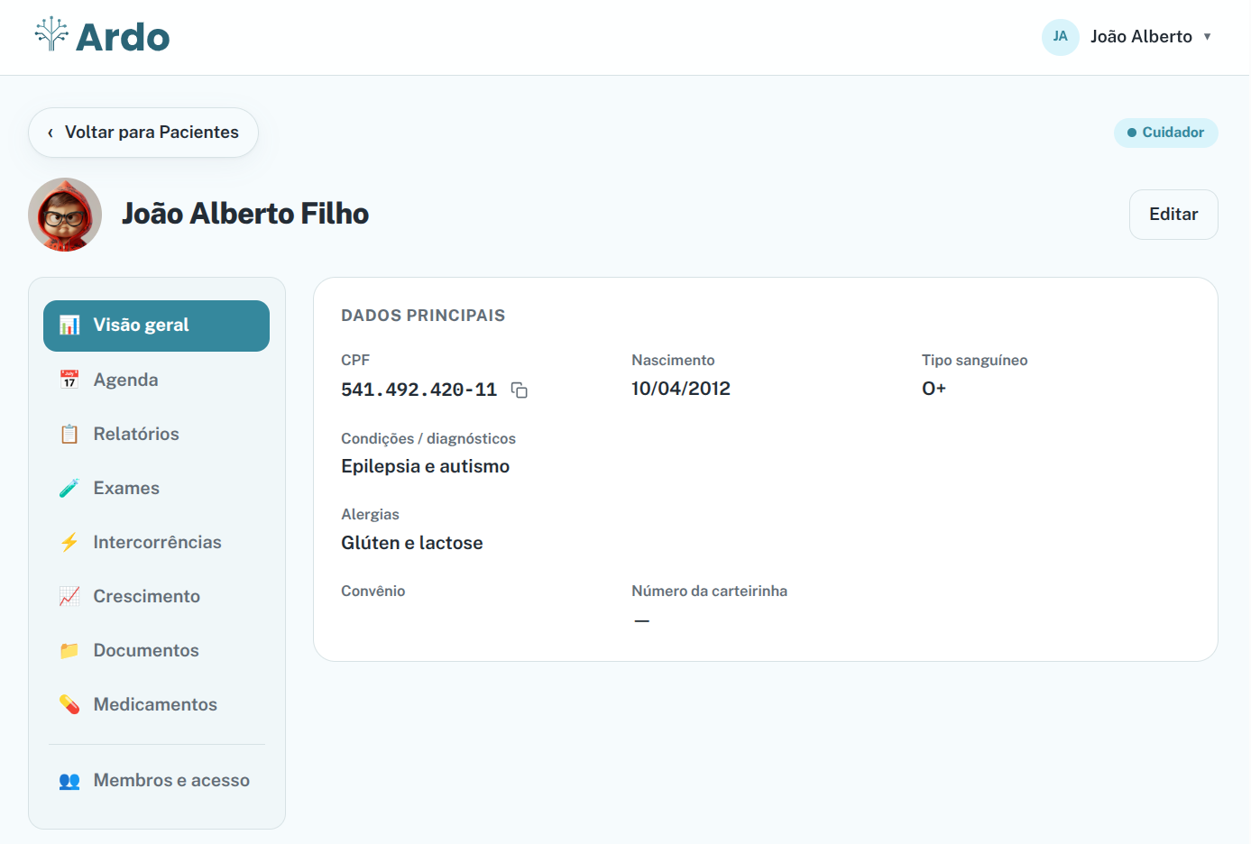Click the growth chart icon next to Crescimento
The width and height of the screenshot is (1251, 844).
[x=69, y=596]
